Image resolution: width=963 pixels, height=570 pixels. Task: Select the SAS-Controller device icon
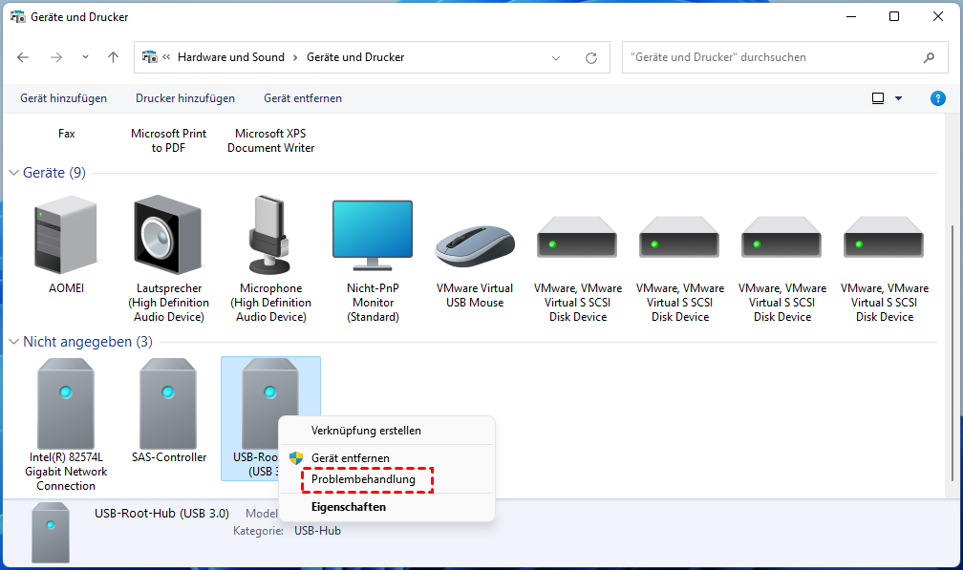coord(168,404)
